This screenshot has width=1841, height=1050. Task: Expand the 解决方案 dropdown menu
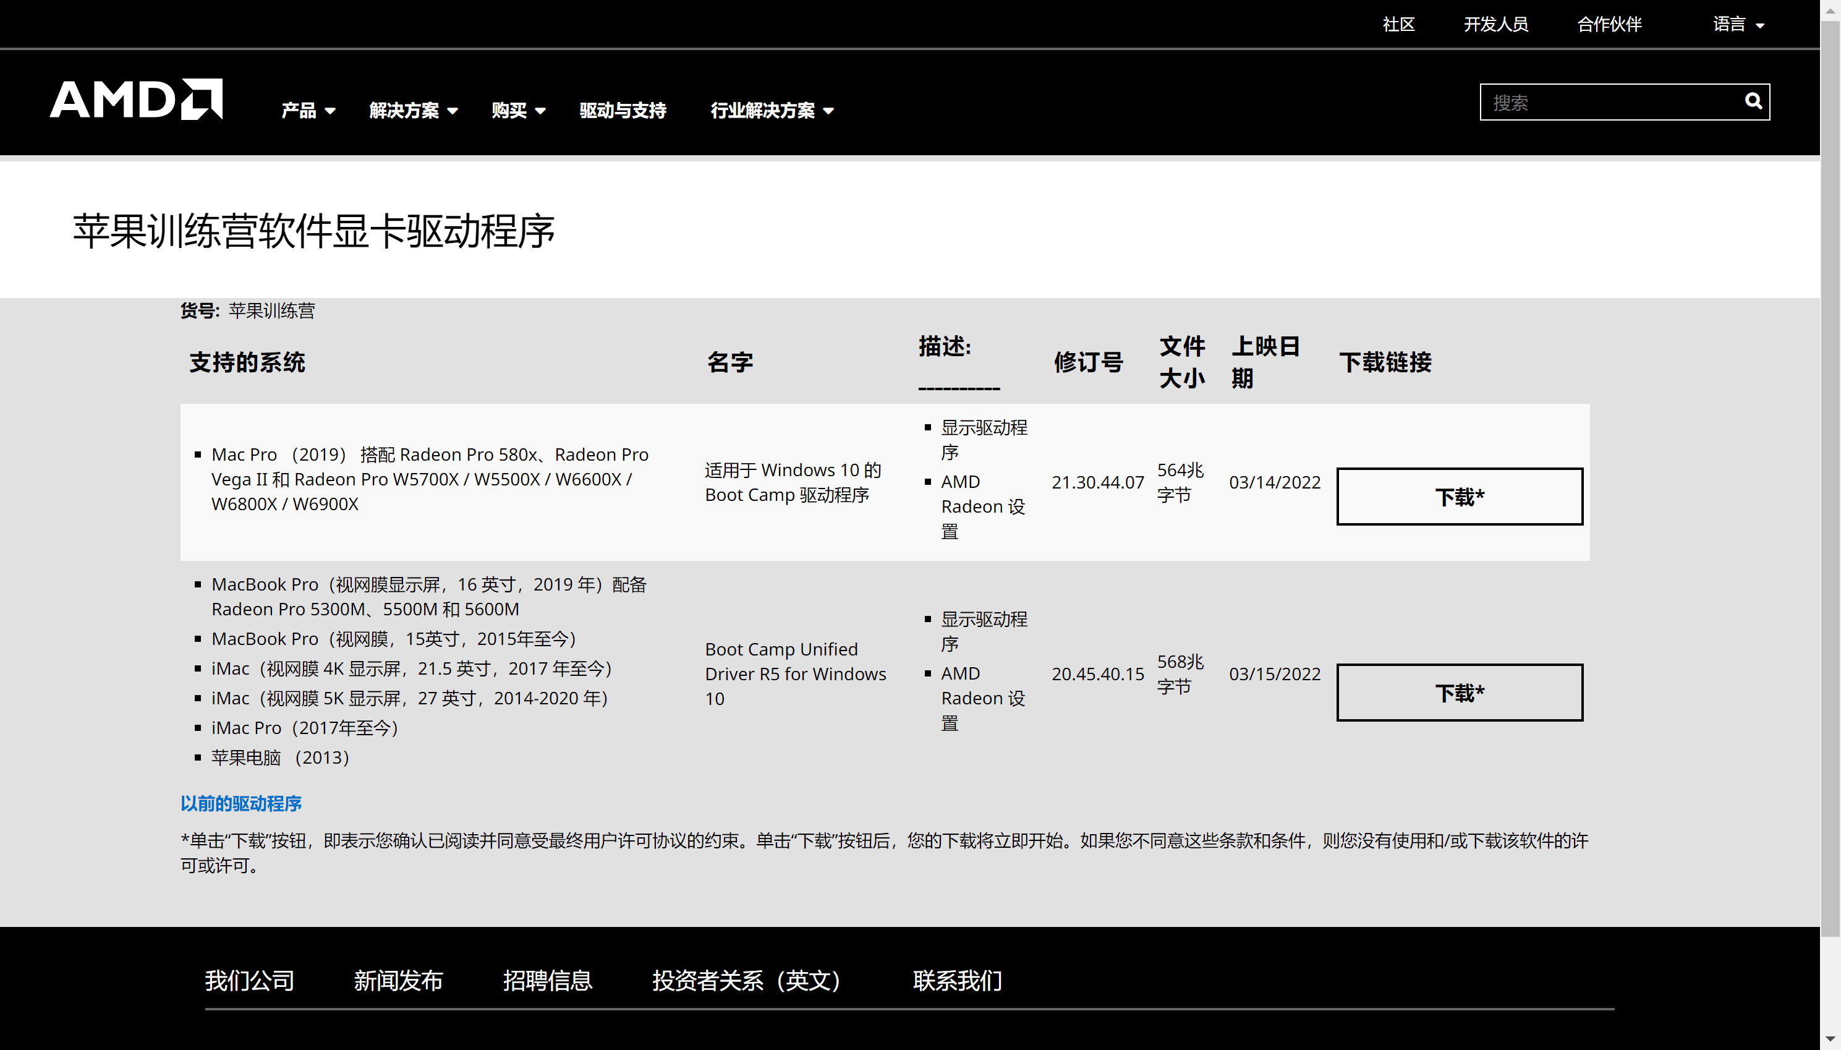413,110
